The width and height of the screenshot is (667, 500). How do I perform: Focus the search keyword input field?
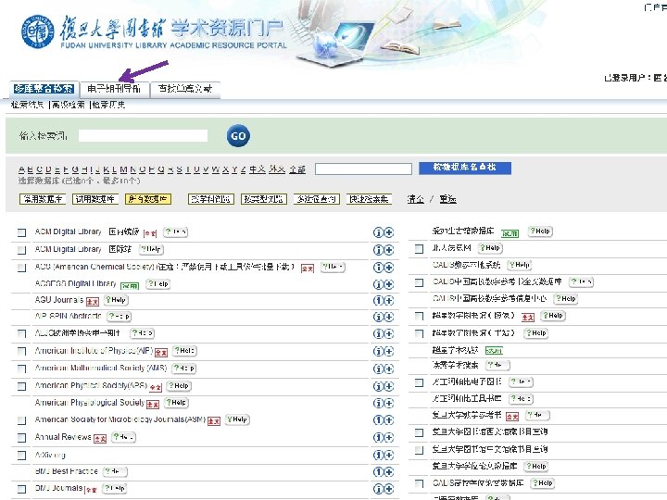pyautogui.click(x=143, y=135)
